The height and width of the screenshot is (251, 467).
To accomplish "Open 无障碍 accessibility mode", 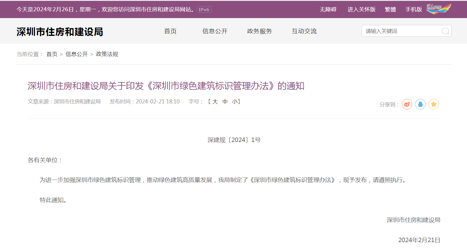I will pyautogui.click(x=328, y=9).
